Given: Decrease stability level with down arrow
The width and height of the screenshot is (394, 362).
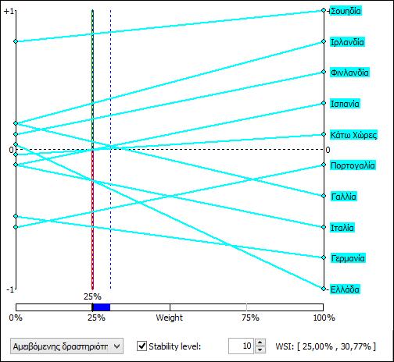Looking at the screenshot, I should (260, 350).
